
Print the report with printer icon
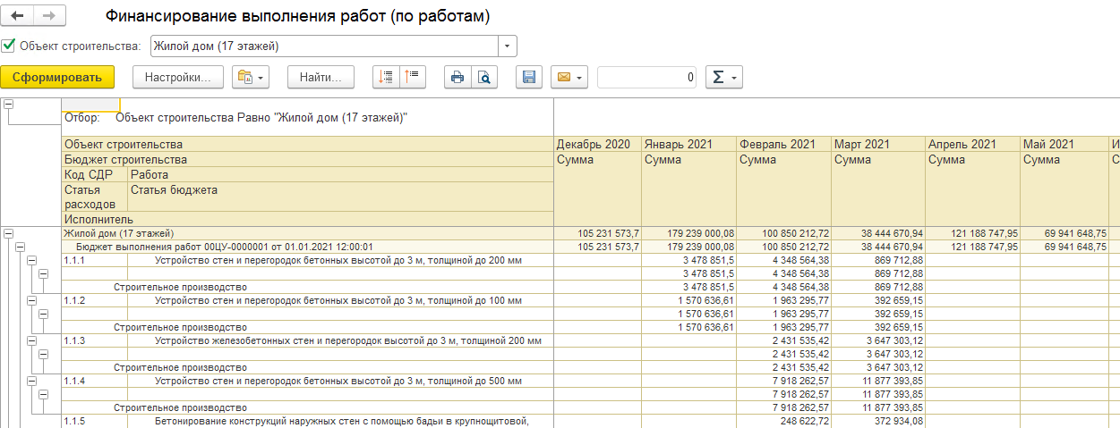(x=457, y=78)
